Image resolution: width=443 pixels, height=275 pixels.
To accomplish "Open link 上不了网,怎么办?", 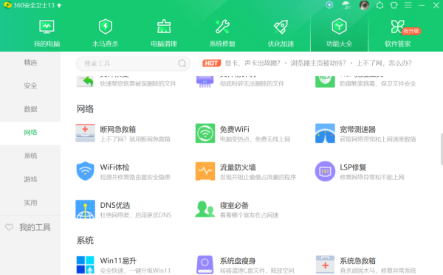I will click(384, 63).
